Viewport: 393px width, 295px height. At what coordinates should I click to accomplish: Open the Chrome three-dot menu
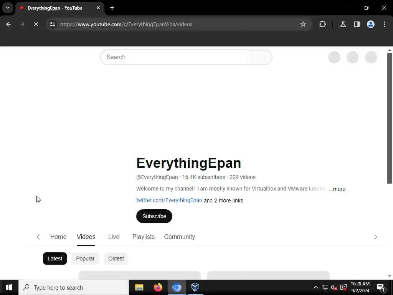pyautogui.click(x=385, y=24)
